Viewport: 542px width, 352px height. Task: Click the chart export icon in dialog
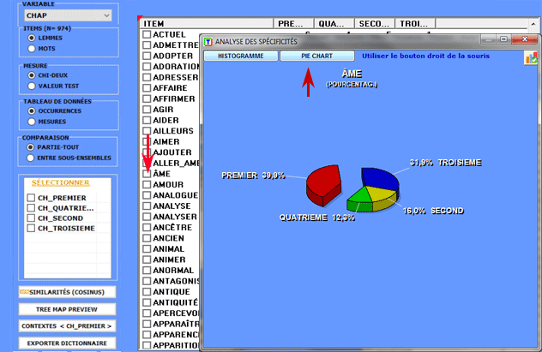point(531,57)
